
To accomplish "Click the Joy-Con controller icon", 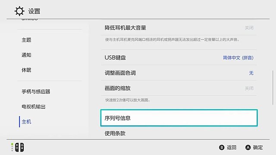I will click(x=19, y=147).
